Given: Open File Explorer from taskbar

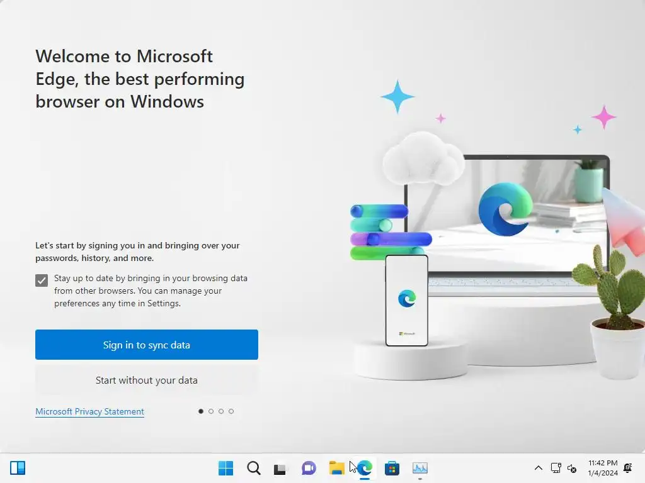Looking at the screenshot, I should coord(336,468).
